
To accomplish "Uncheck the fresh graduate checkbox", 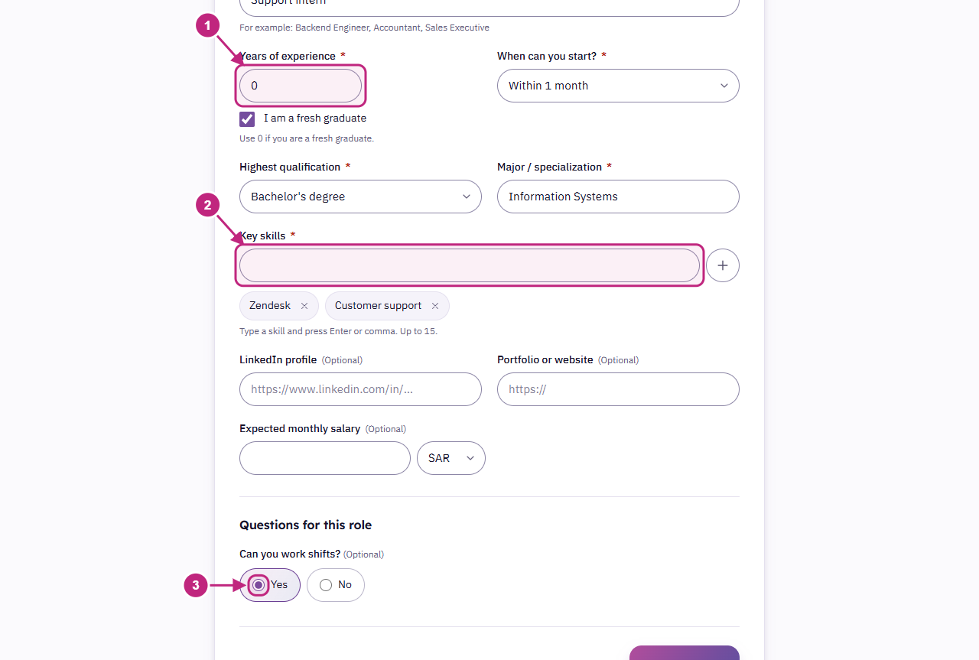I will 247,119.
